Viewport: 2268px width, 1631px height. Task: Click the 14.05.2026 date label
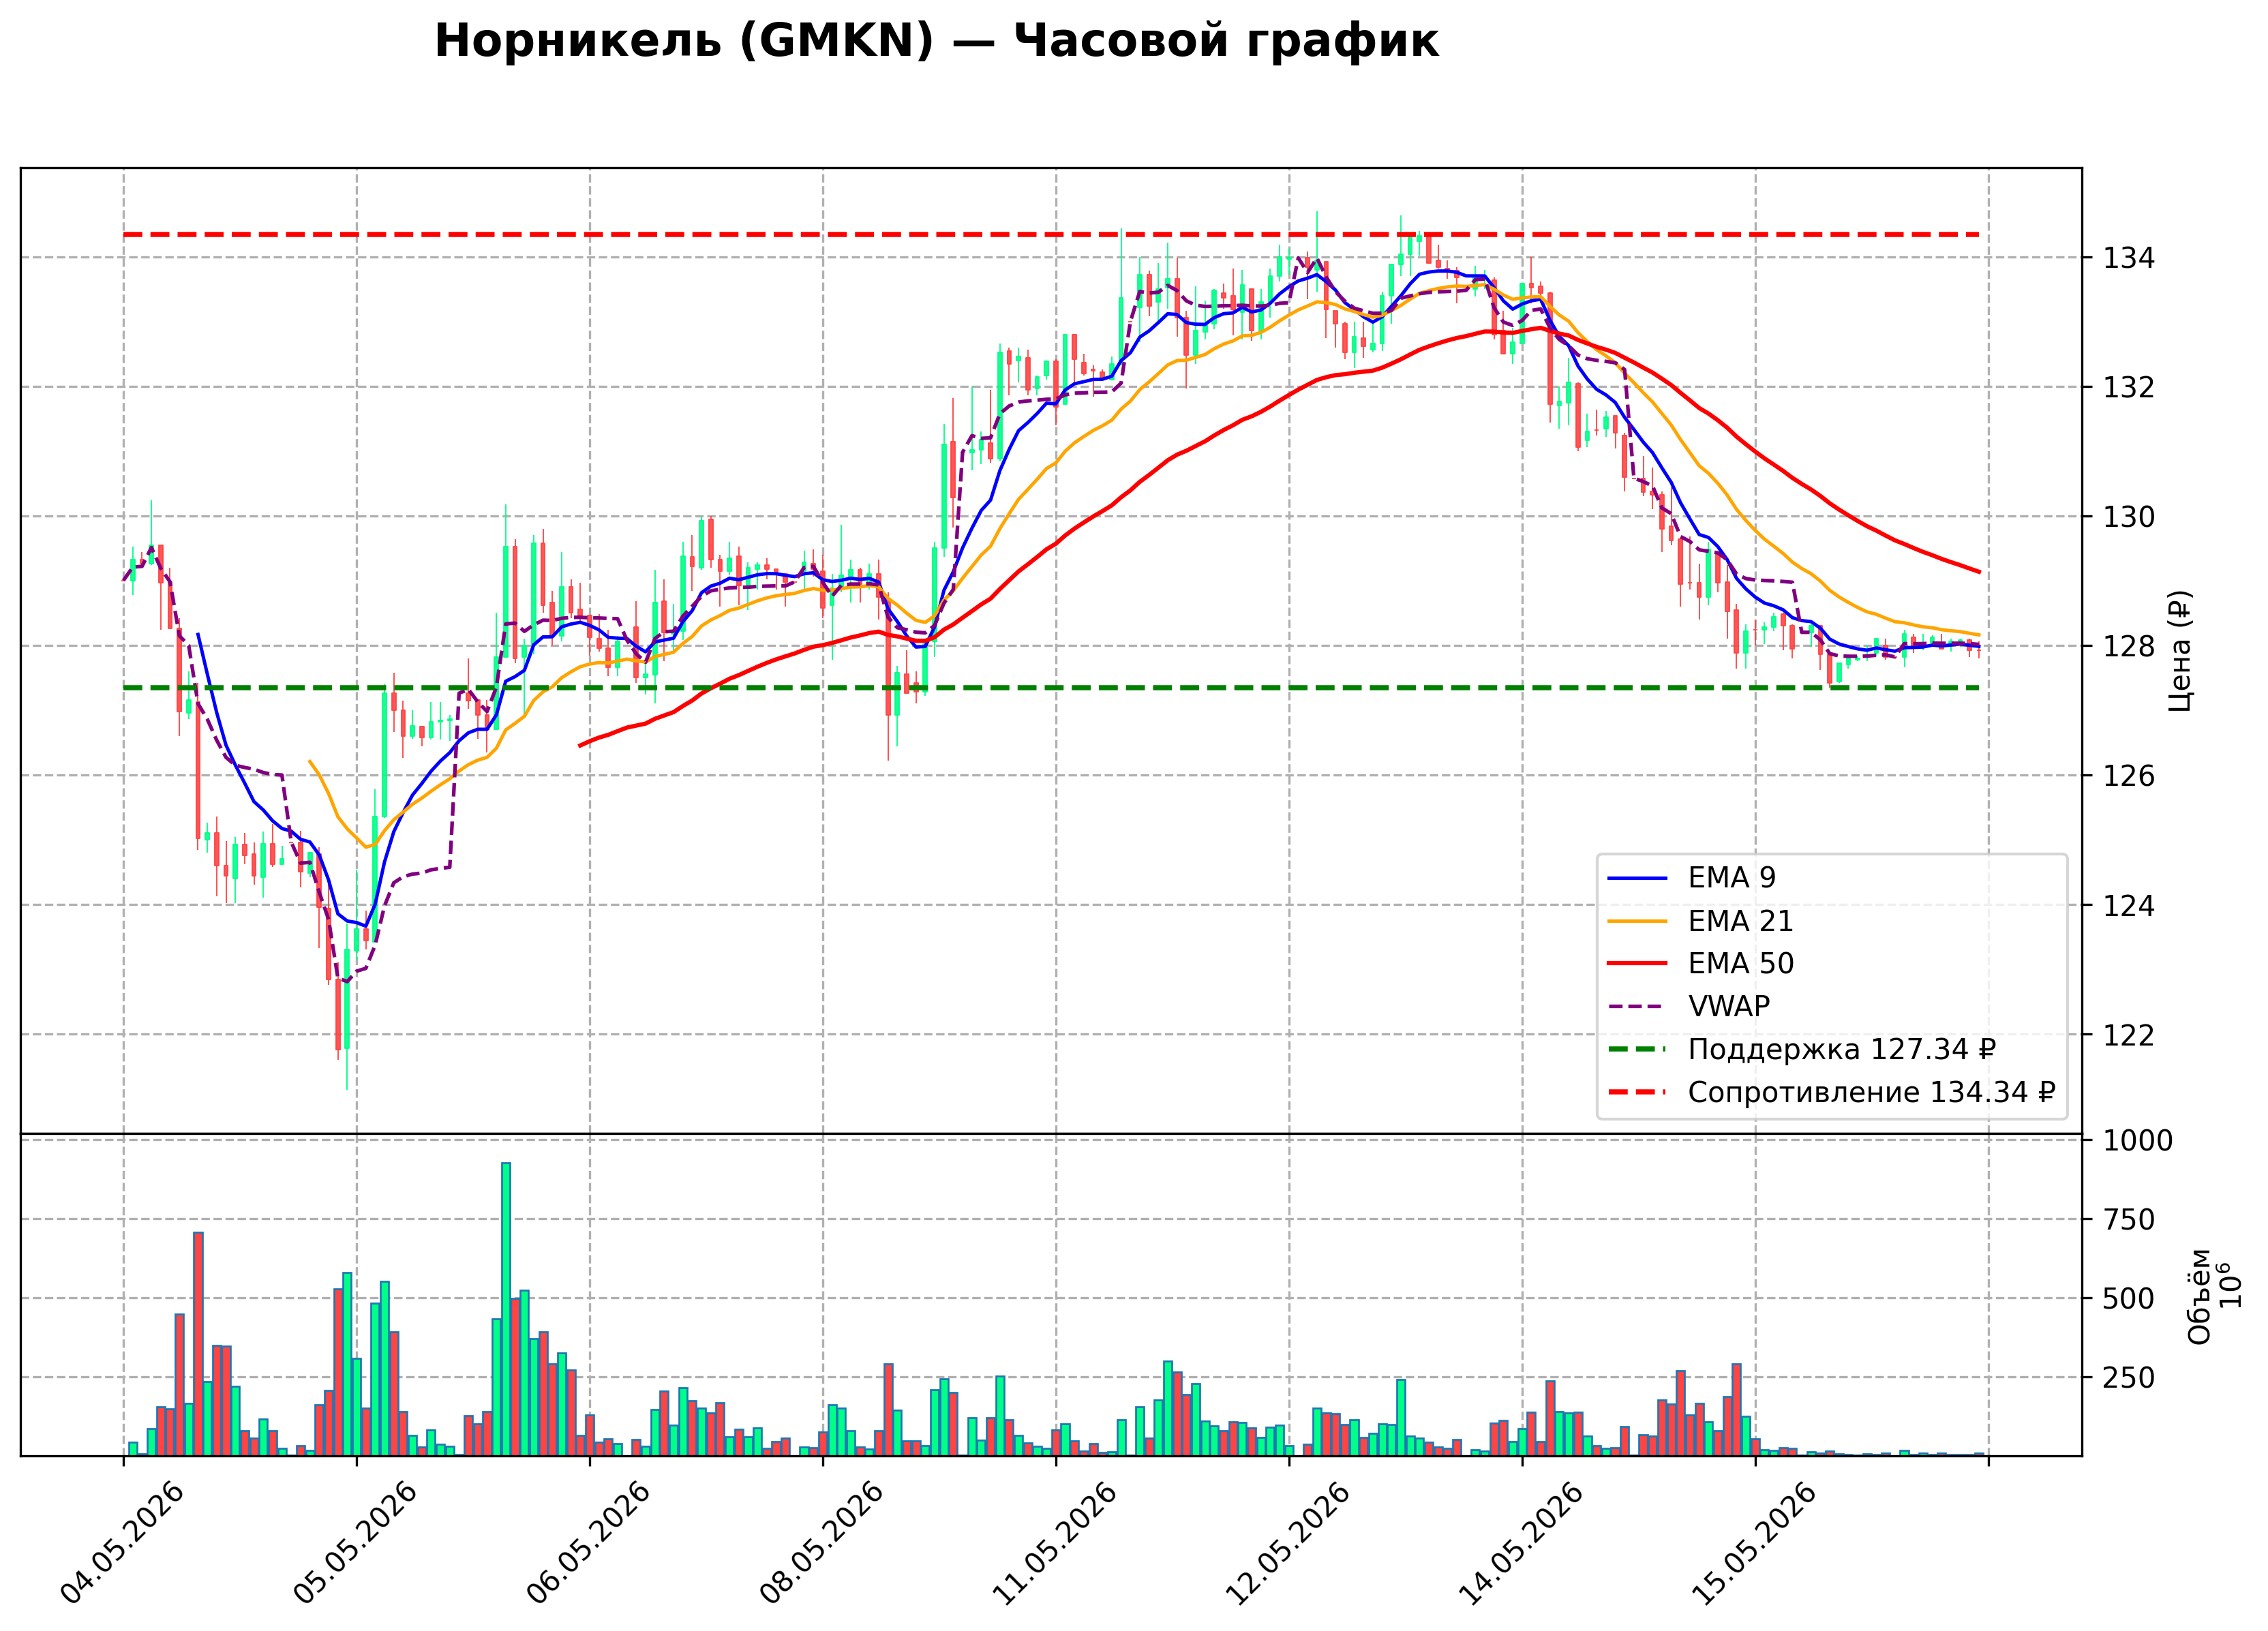pyautogui.click(x=1521, y=1544)
